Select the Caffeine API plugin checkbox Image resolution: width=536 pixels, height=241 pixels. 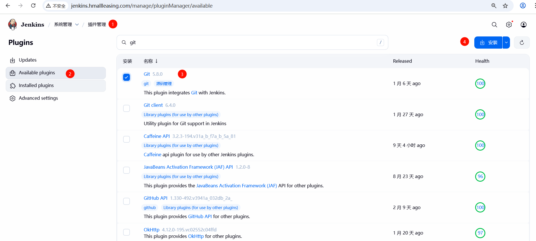click(127, 139)
